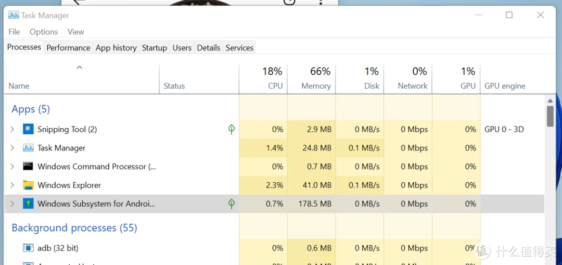Click the 2.3% CPU value
The height and width of the screenshot is (265, 562).
(275, 185)
